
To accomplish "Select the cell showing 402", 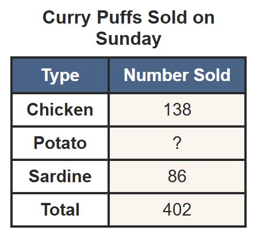I will point(177,210).
